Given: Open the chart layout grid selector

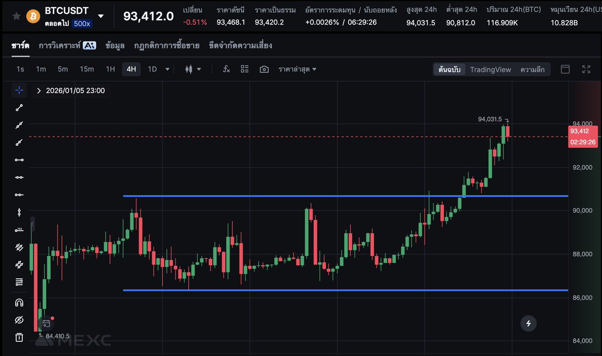Looking at the screenshot, I should tap(244, 69).
